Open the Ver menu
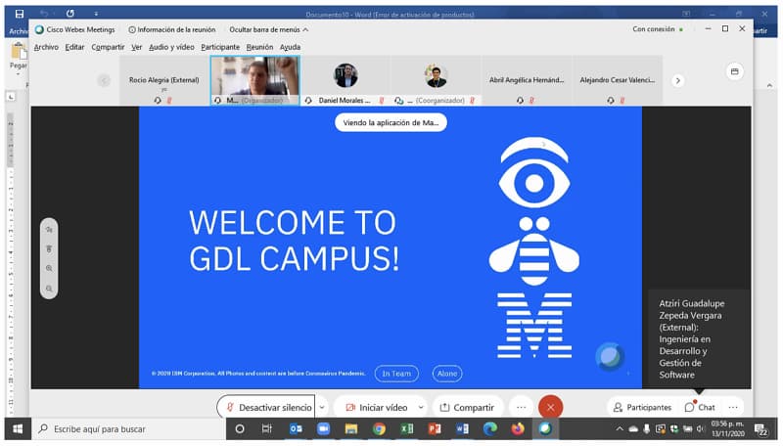The height and width of the screenshot is (446, 783). (137, 47)
